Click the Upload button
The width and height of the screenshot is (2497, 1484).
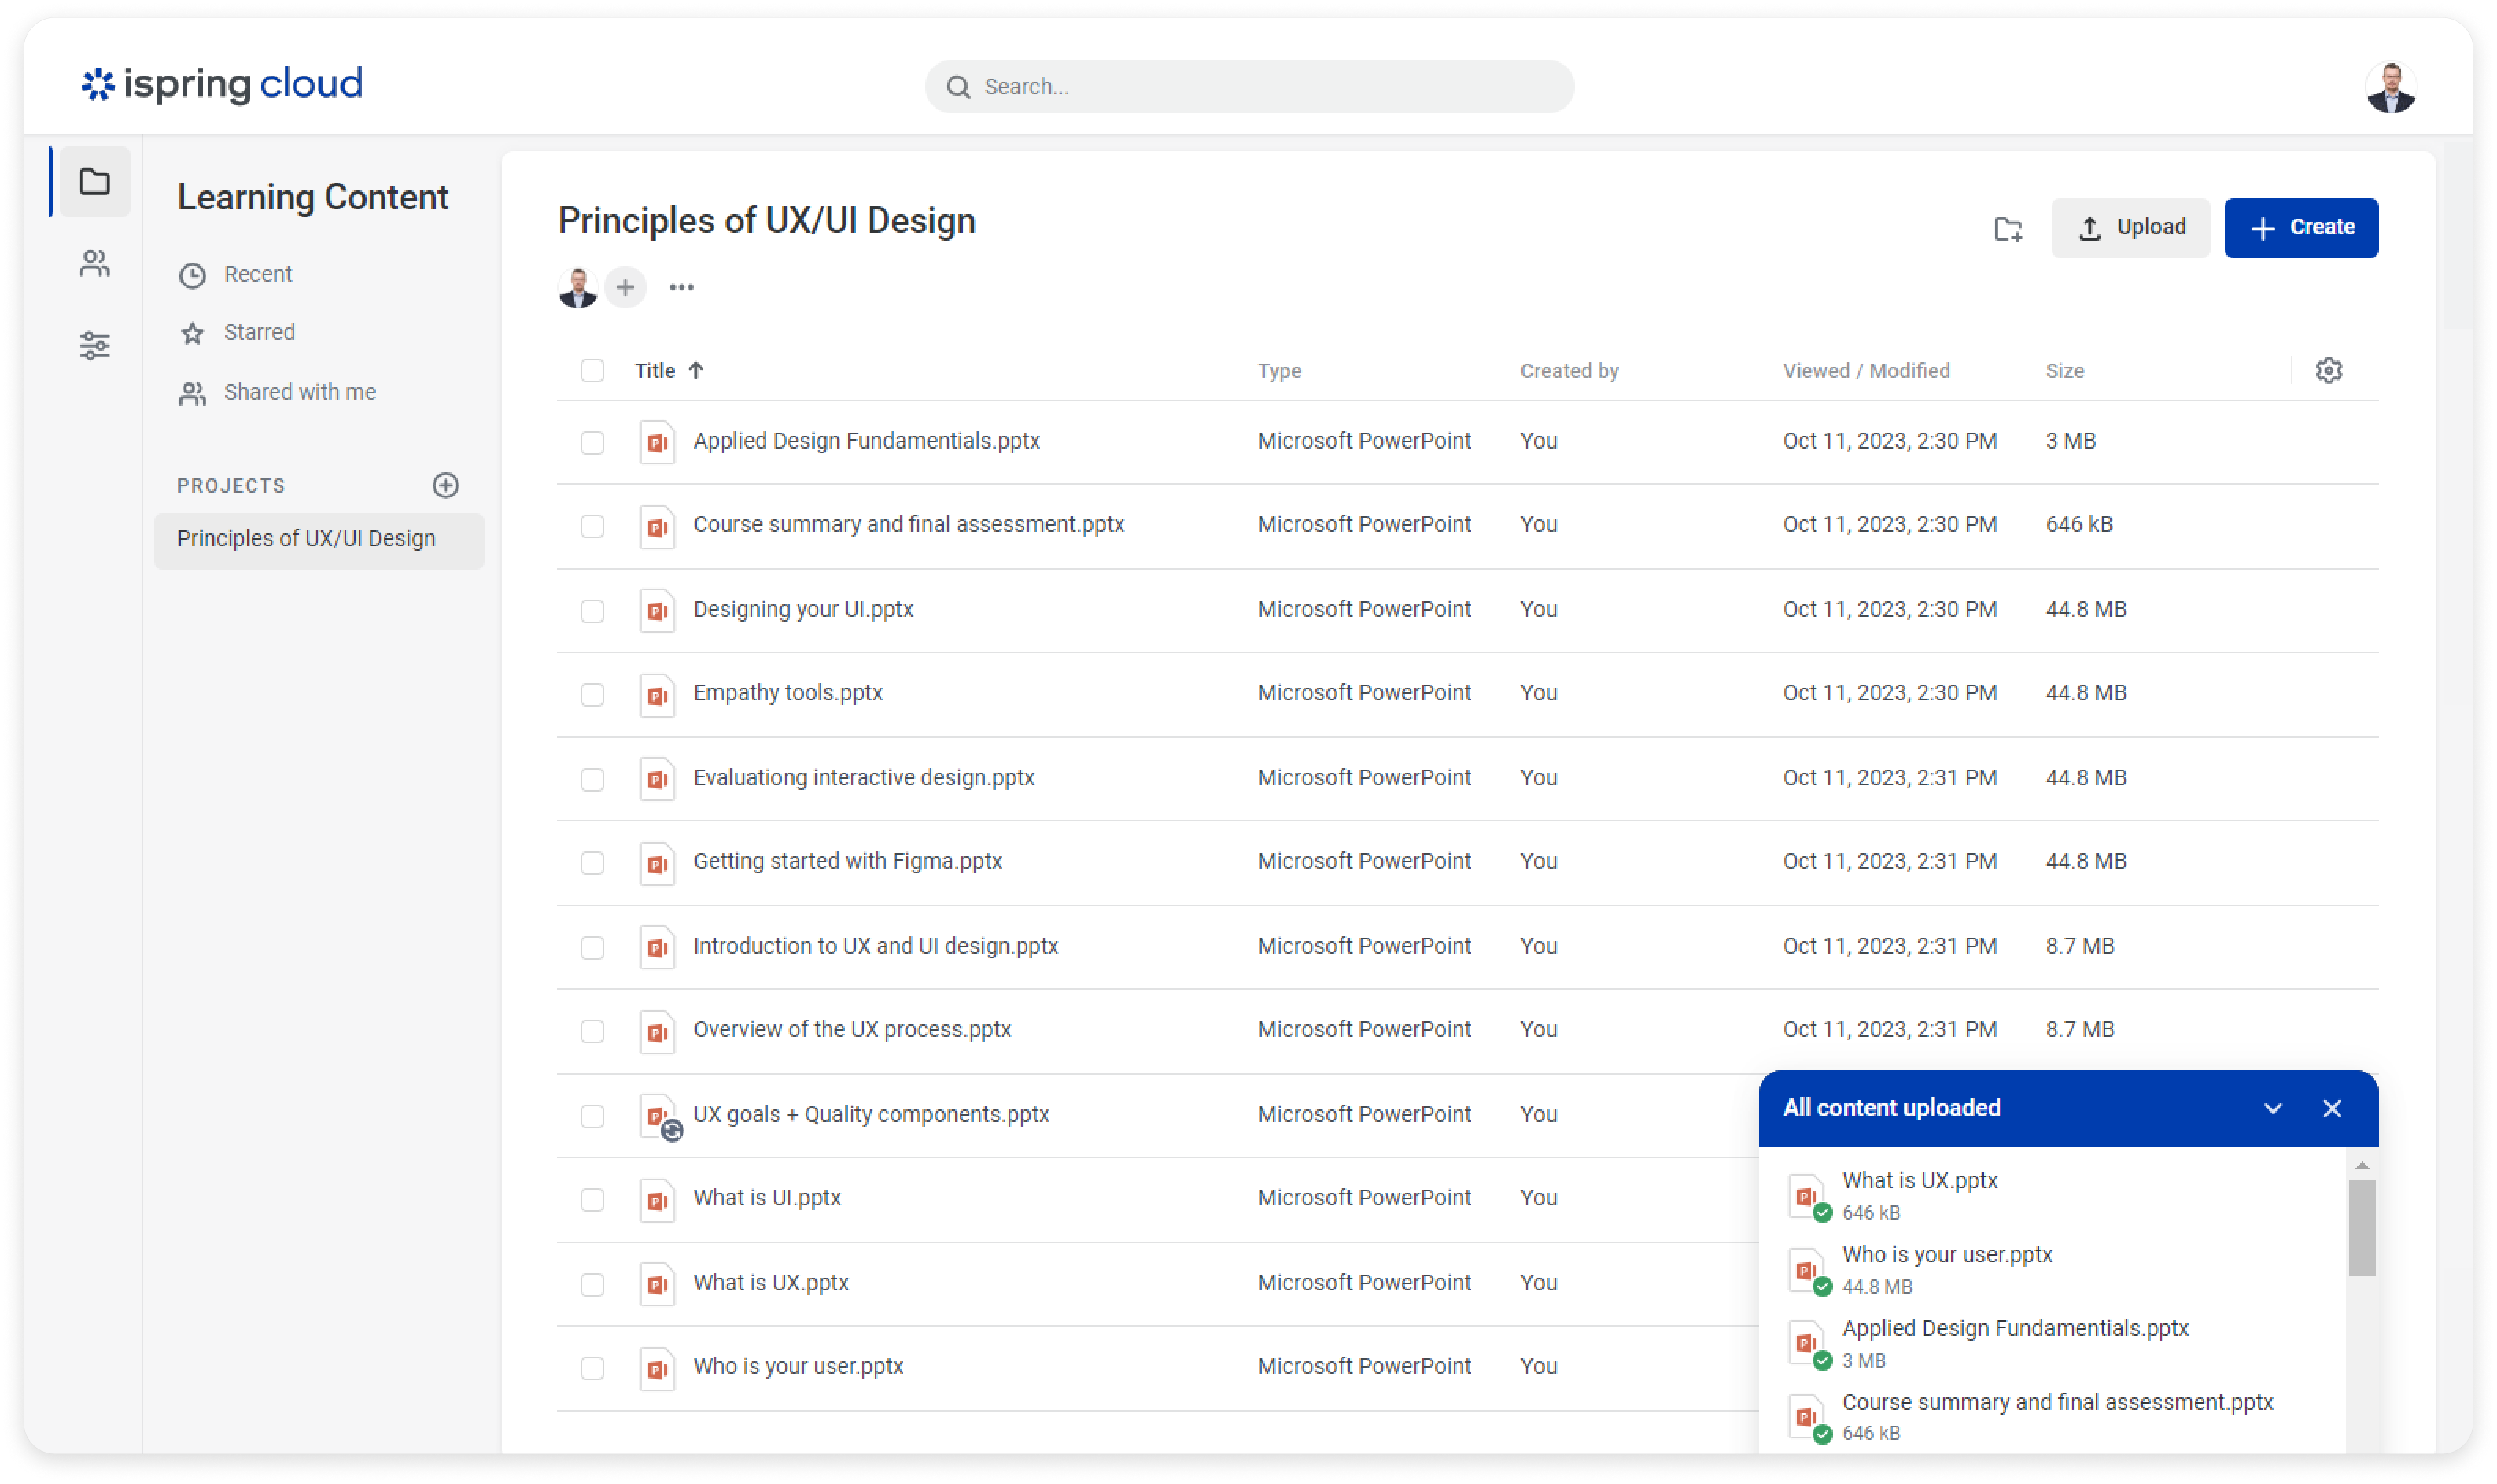click(2130, 228)
